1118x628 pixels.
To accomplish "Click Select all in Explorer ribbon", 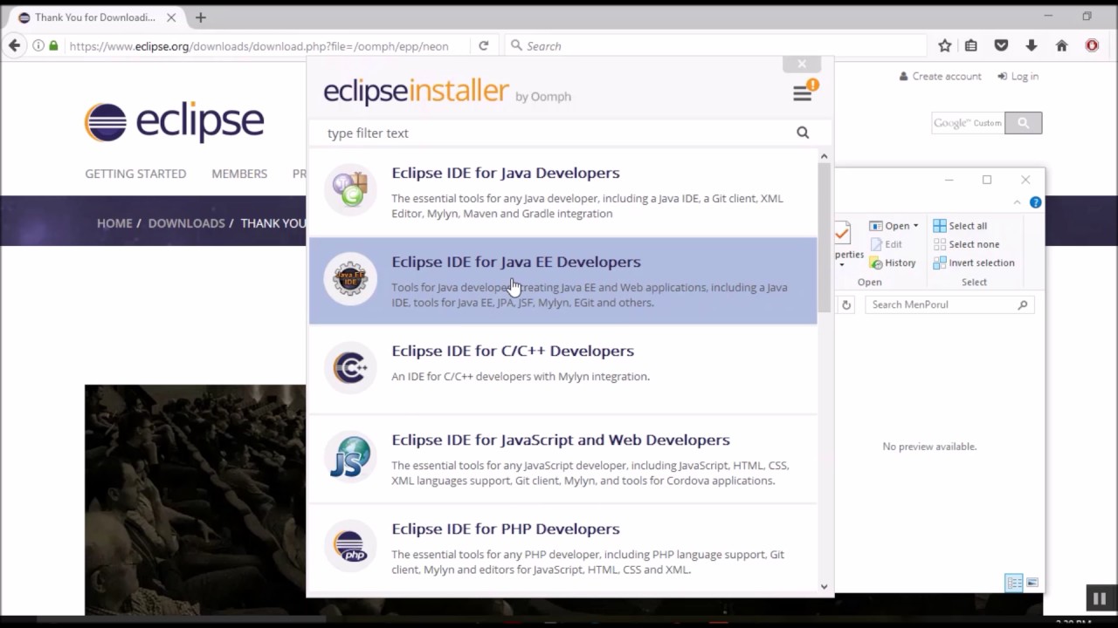I will (x=960, y=226).
